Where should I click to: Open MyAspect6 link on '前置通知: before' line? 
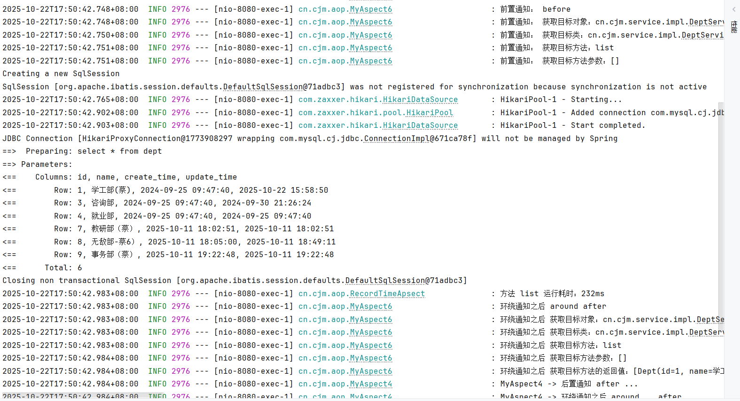[x=371, y=9]
